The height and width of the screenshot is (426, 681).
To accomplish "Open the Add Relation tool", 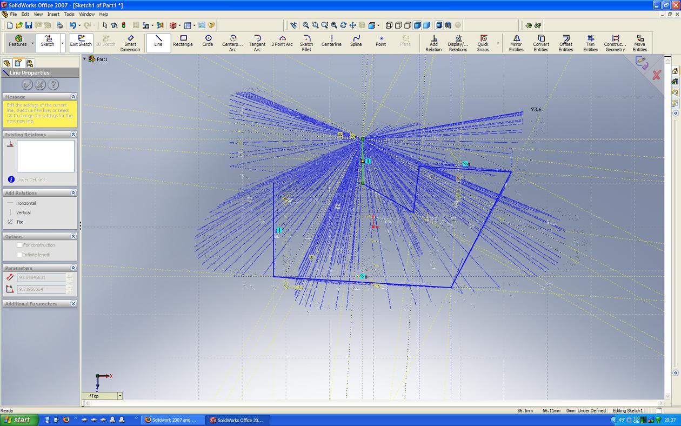I will tap(433, 43).
